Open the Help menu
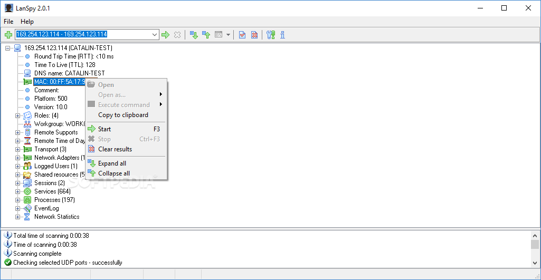This screenshot has height=280, width=541. coord(27,22)
